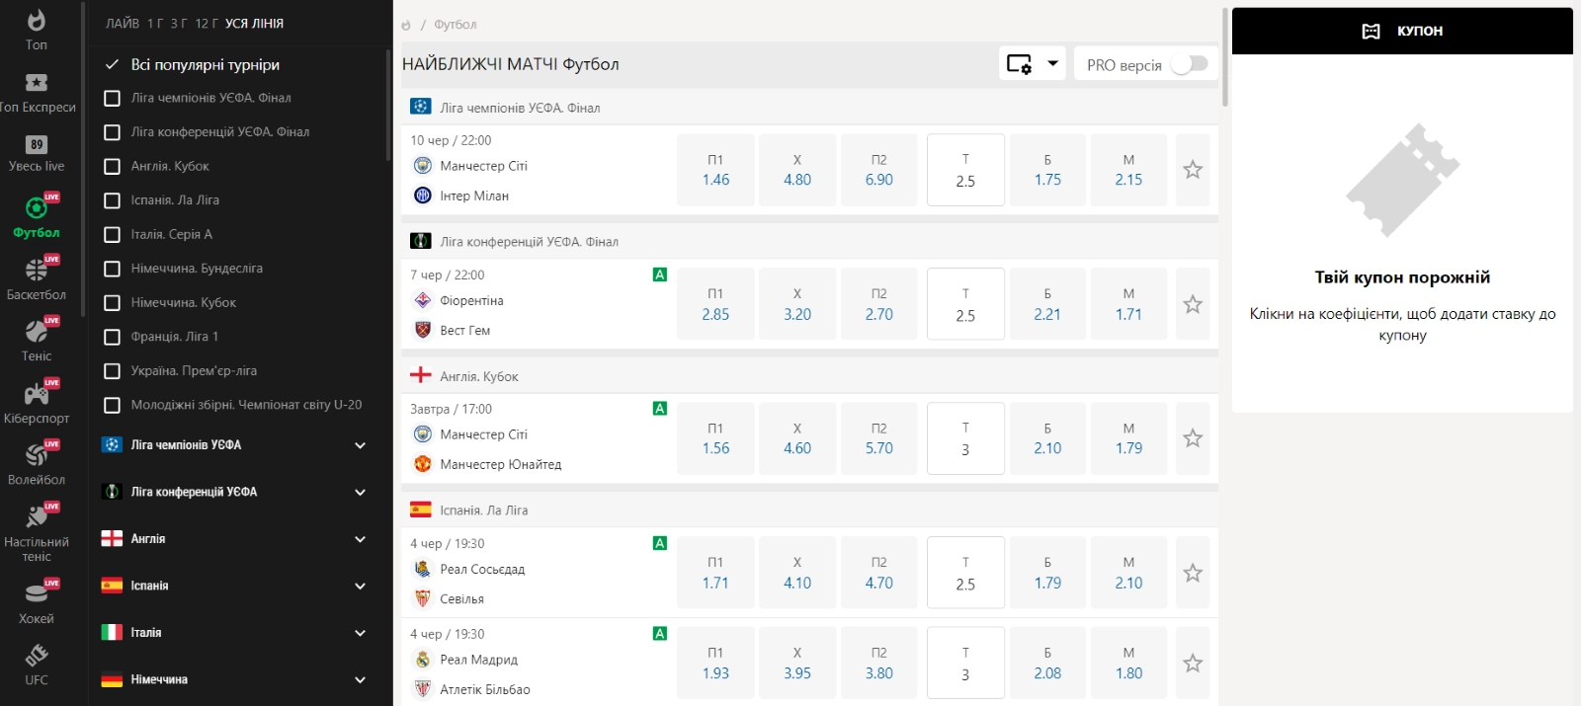Open total 3 selector for Реал Мадрид match

[965, 664]
